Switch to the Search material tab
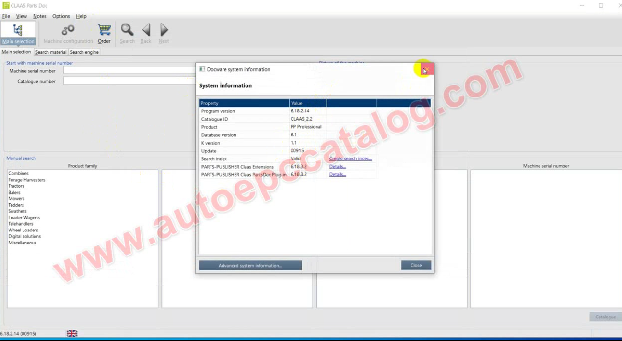Viewport: 622px width, 341px height. click(x=51, y=52)
